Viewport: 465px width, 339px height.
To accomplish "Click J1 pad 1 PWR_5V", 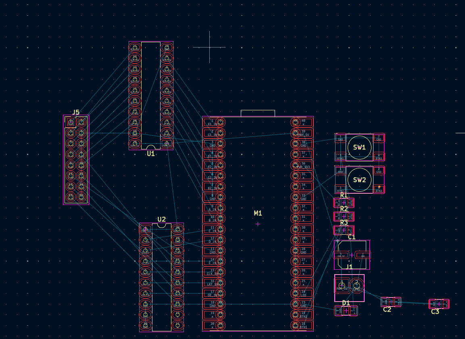I will tap(342, 286).
